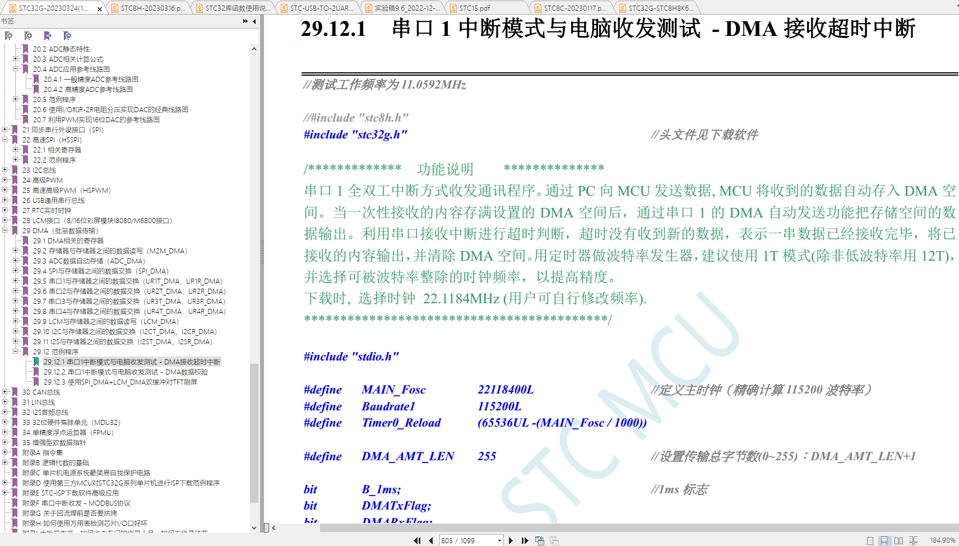Click the delete bookmark icon in bookmark panel

click(x=8, y=36)
